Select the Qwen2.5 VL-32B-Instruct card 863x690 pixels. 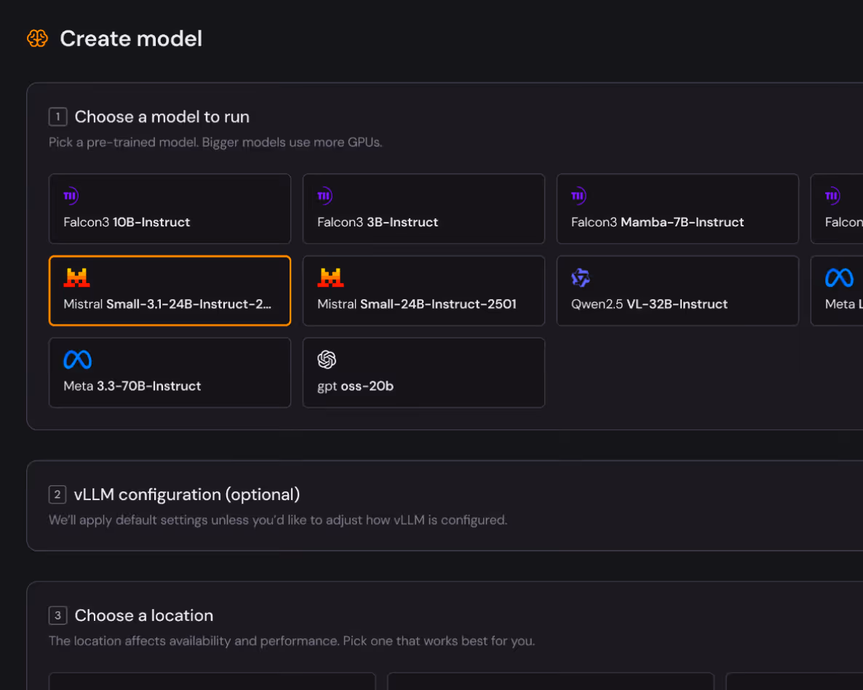pyautogui.click(x=677, y=290)
